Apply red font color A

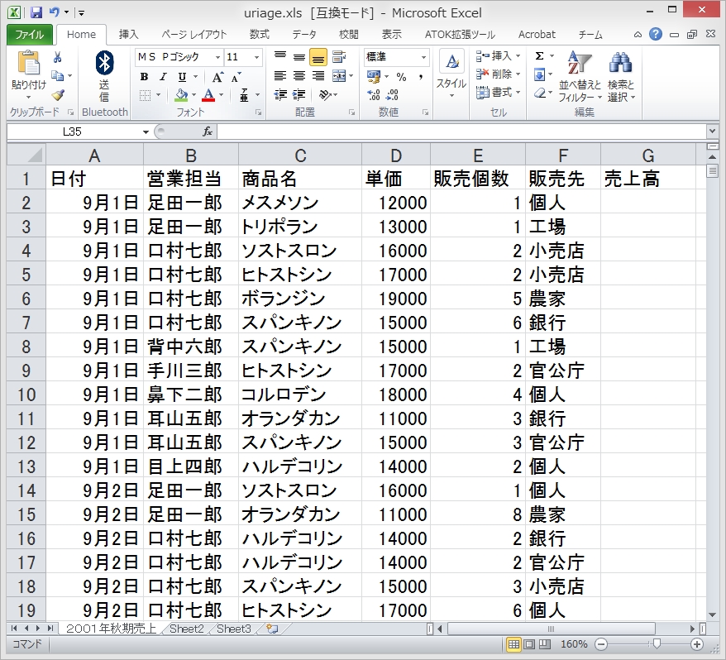208,95
